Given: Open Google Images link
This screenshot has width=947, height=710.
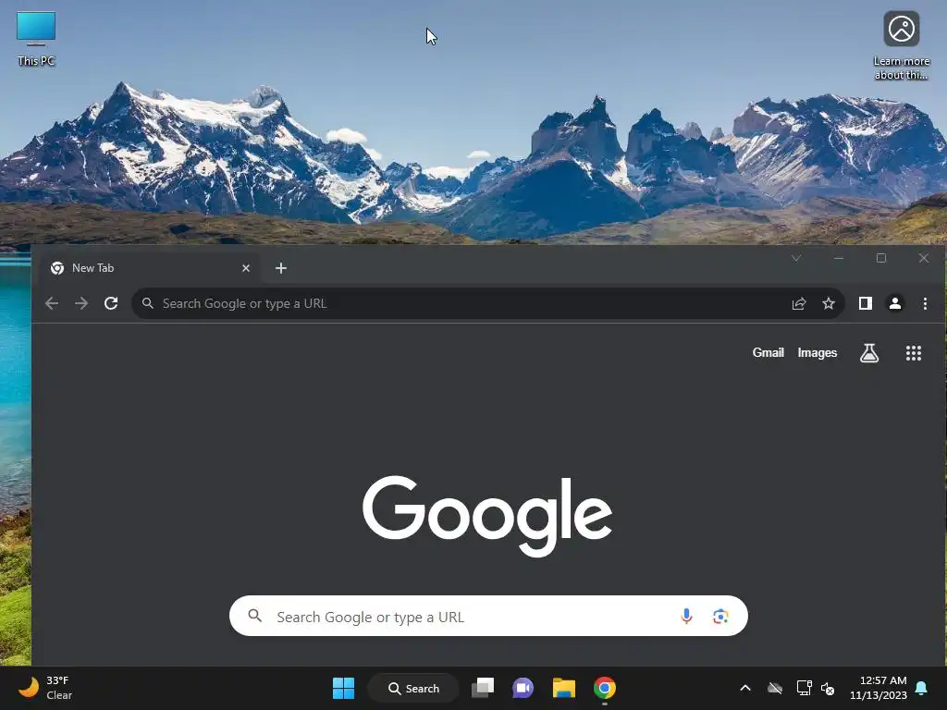Looking at the screenshot, I should 818,352.
